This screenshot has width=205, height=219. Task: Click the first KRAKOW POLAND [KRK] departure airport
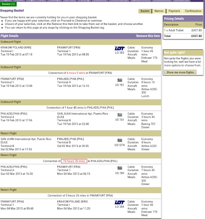tap(16, 48)
